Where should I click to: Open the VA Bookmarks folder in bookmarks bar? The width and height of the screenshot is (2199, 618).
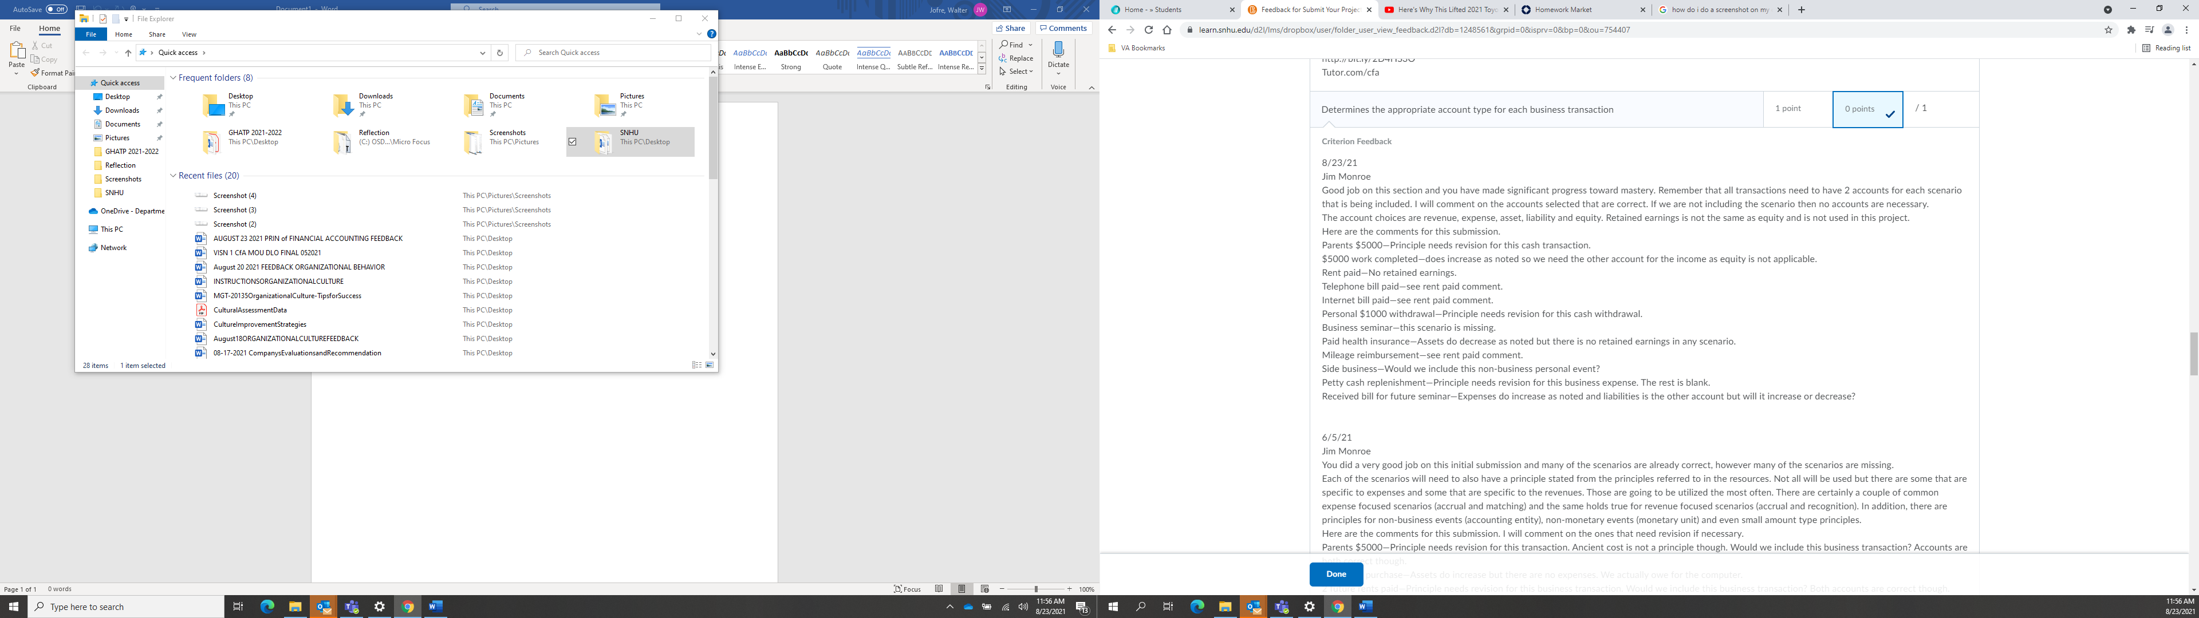[x=1136, y=49]
